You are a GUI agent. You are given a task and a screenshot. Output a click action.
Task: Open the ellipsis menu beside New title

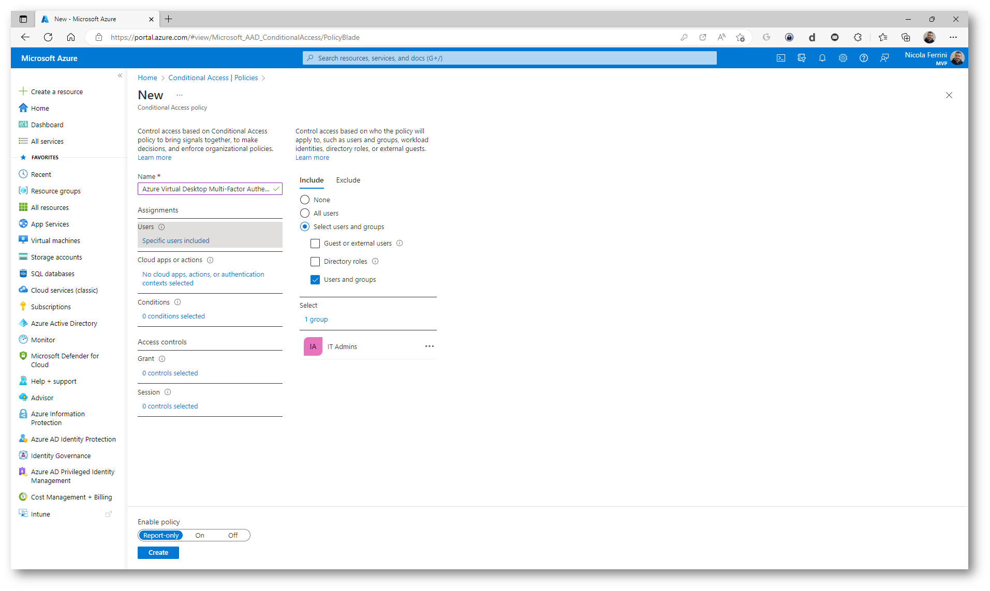[x=180, y=95]
